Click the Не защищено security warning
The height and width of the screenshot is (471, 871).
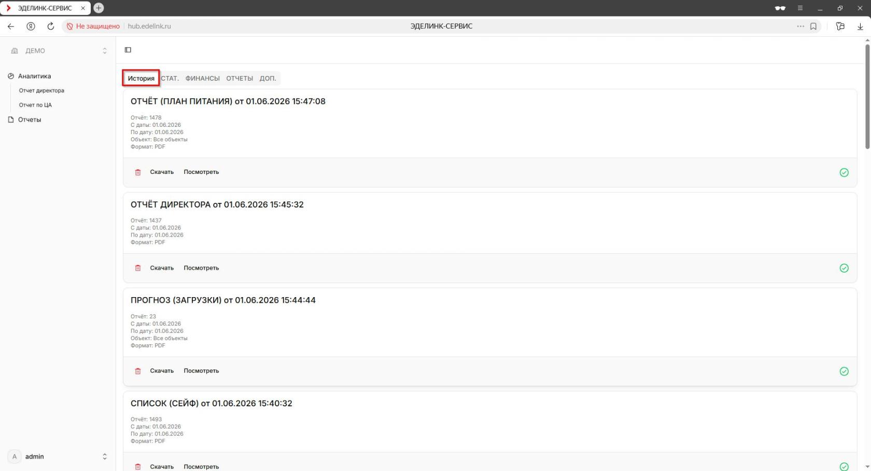(93, 26)
